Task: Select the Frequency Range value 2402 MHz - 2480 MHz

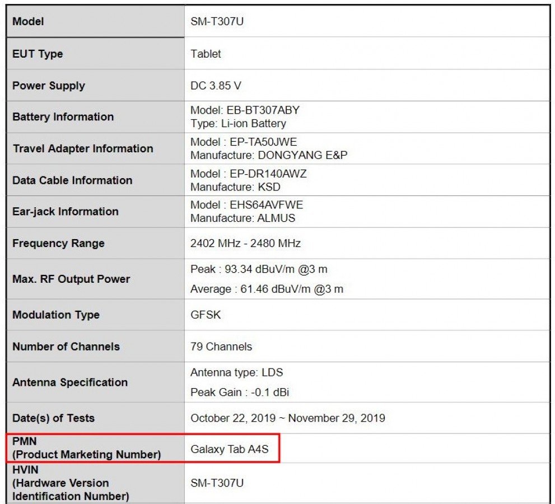Action: [245, 244]
